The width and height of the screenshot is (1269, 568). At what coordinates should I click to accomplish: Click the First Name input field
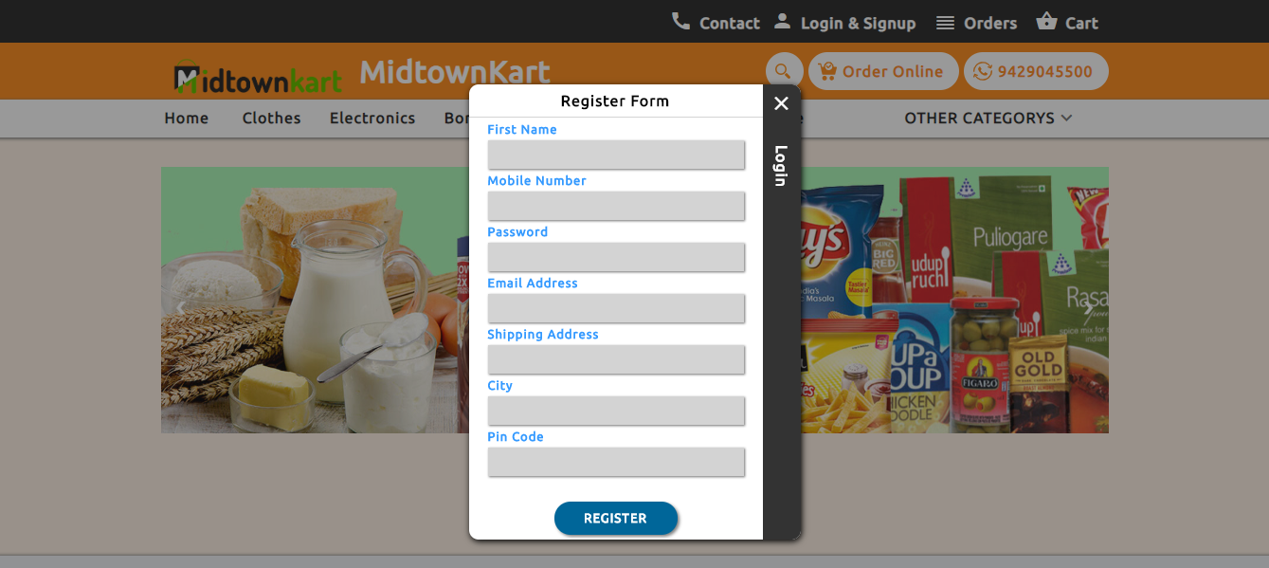click(616, 155)
